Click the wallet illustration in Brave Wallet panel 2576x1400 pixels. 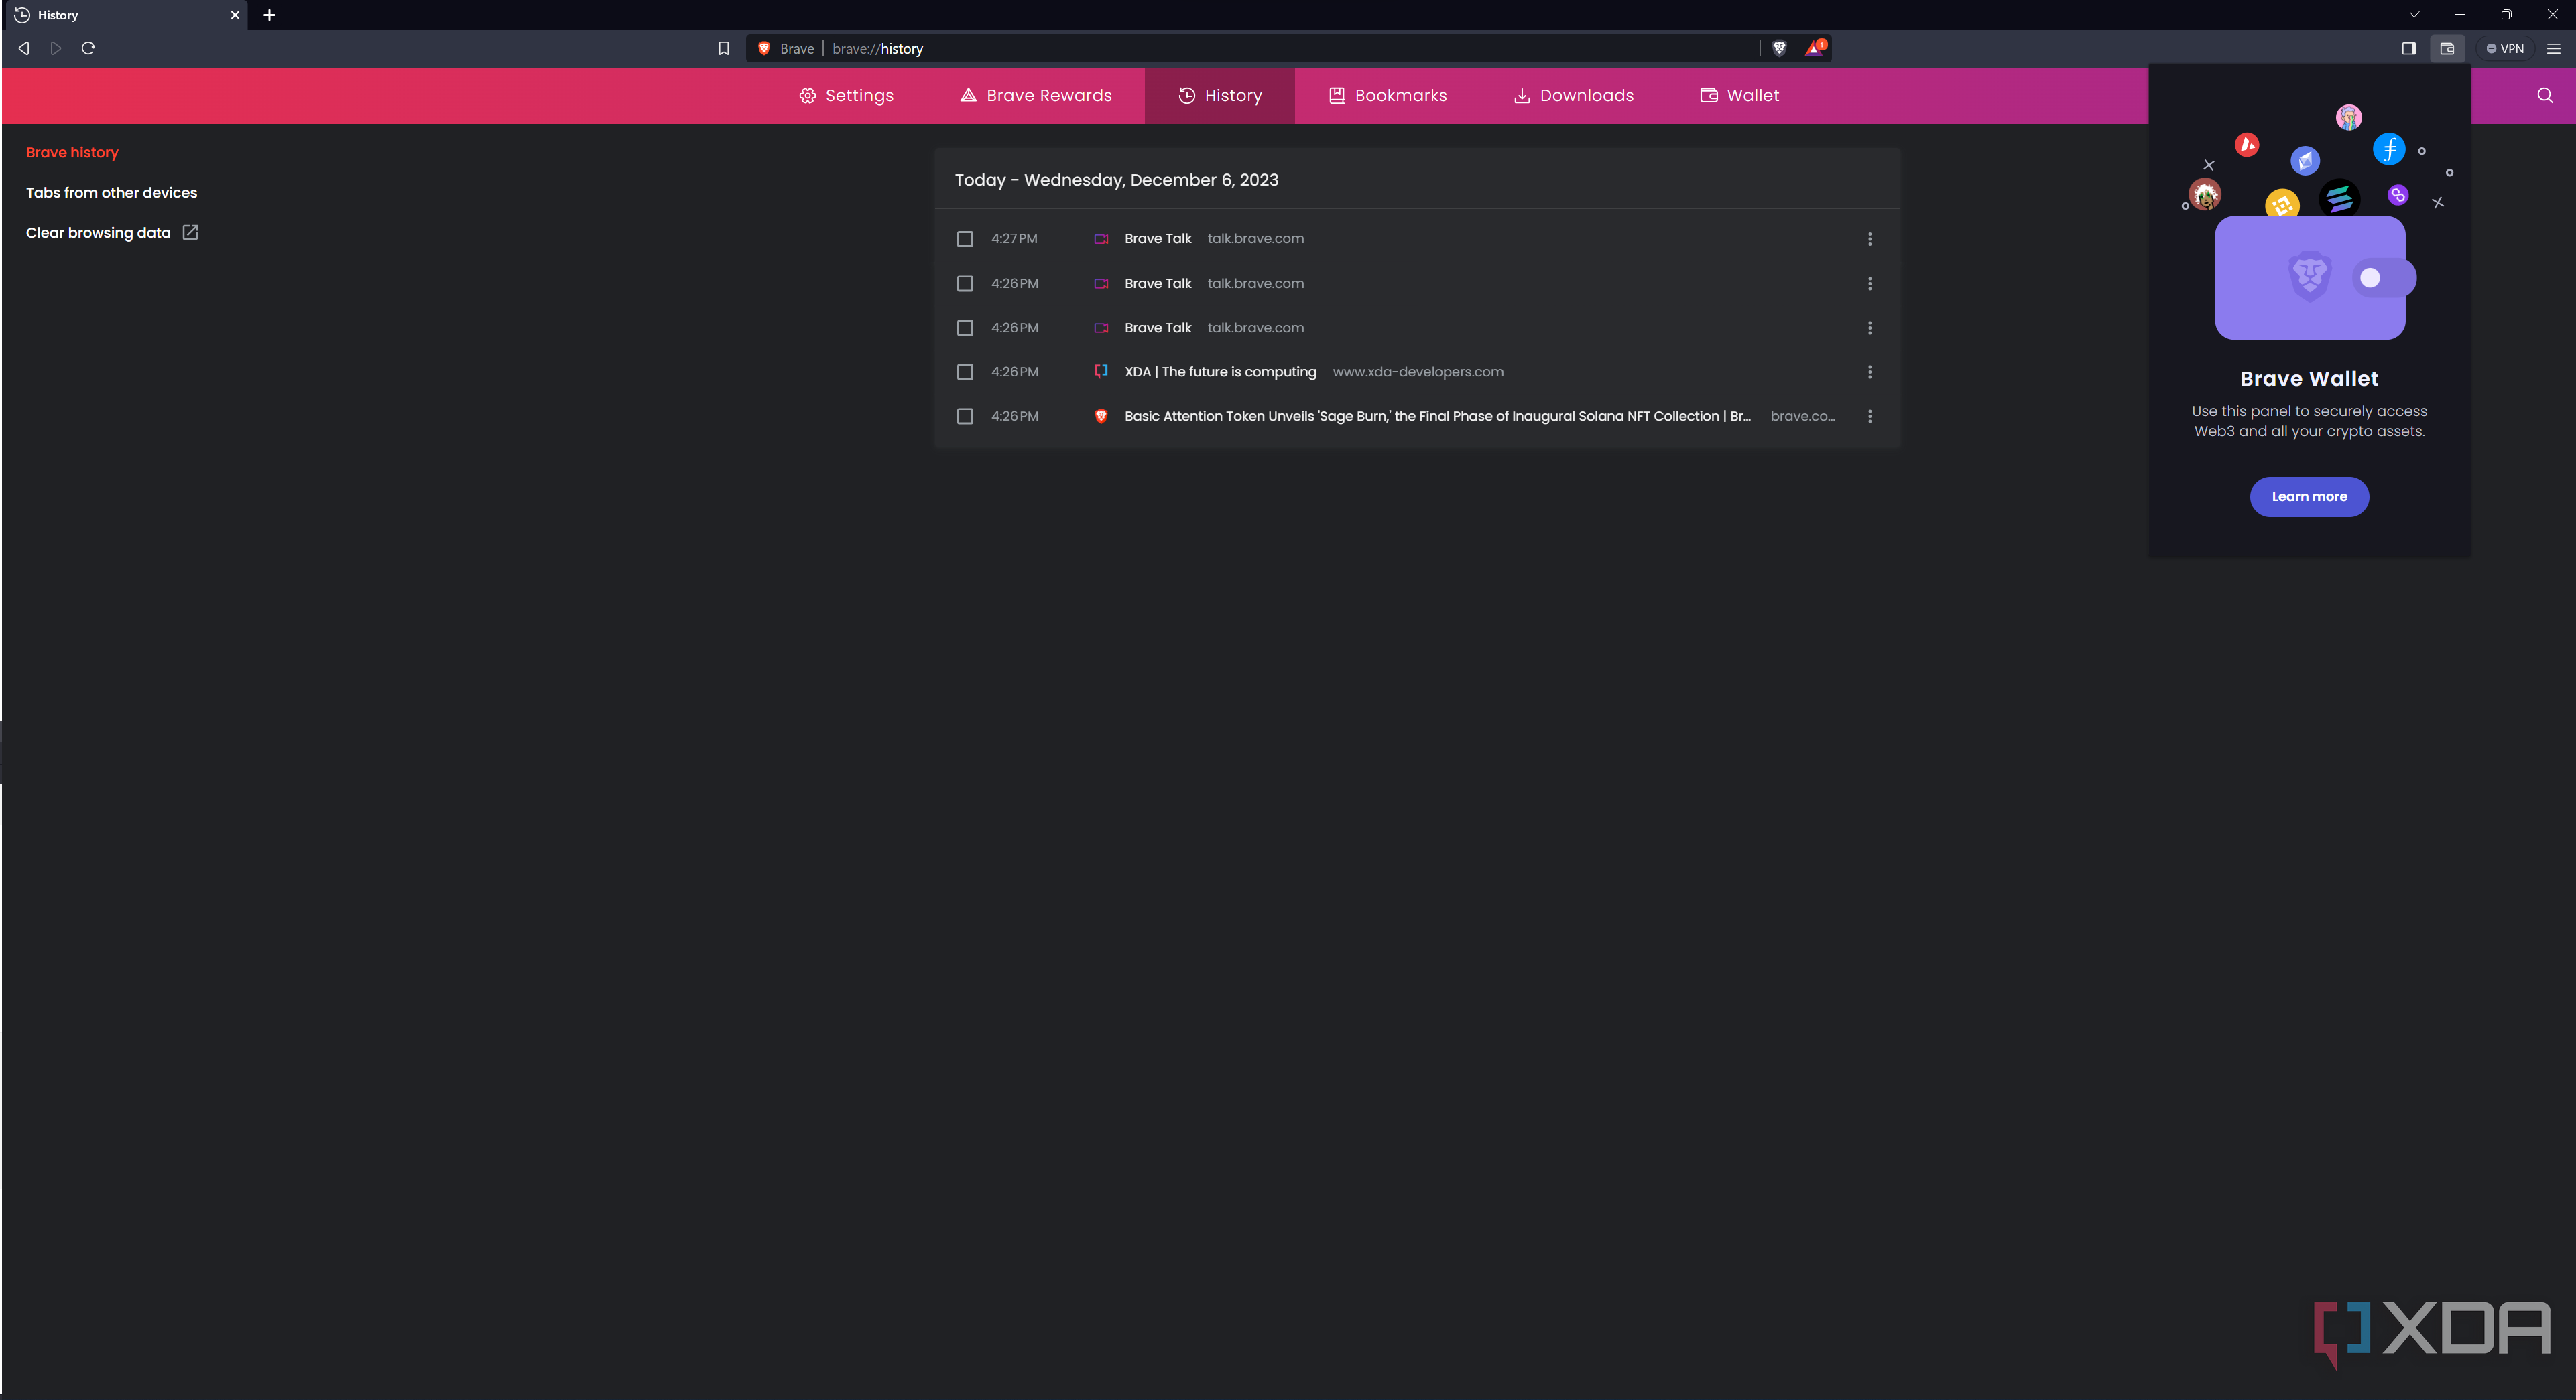[x=2314, y=277]
